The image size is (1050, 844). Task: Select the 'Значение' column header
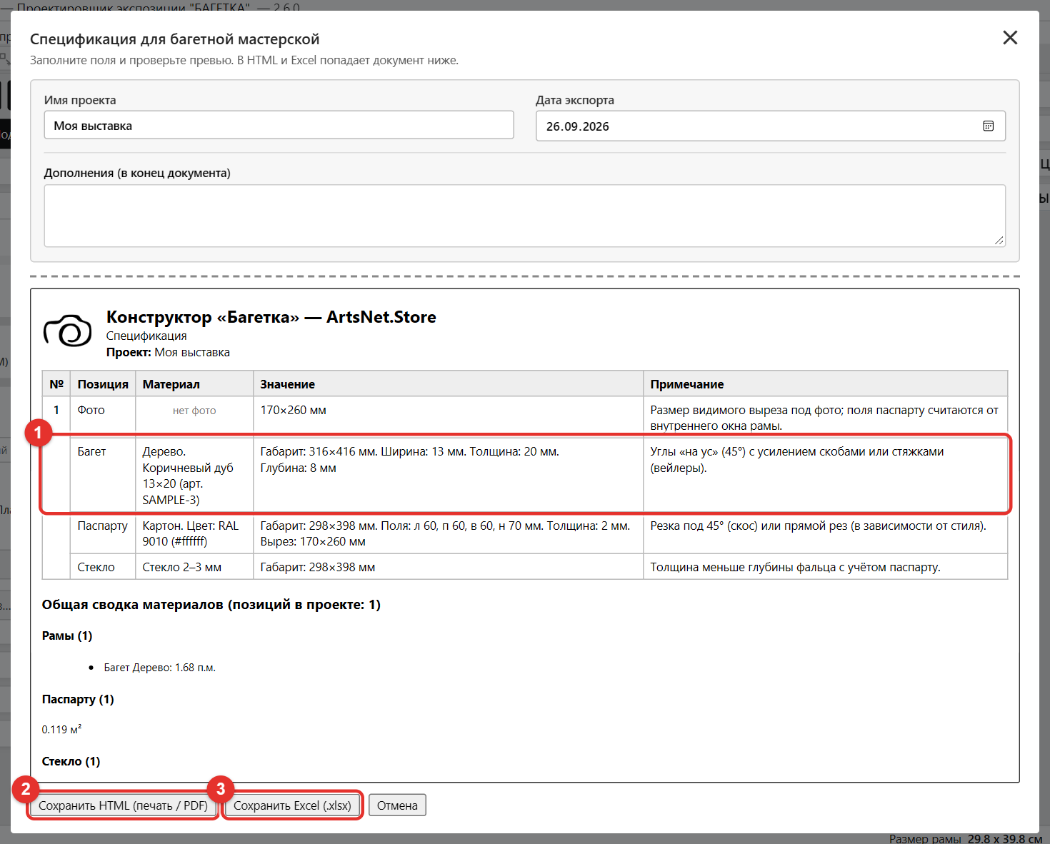click(448, 383)
